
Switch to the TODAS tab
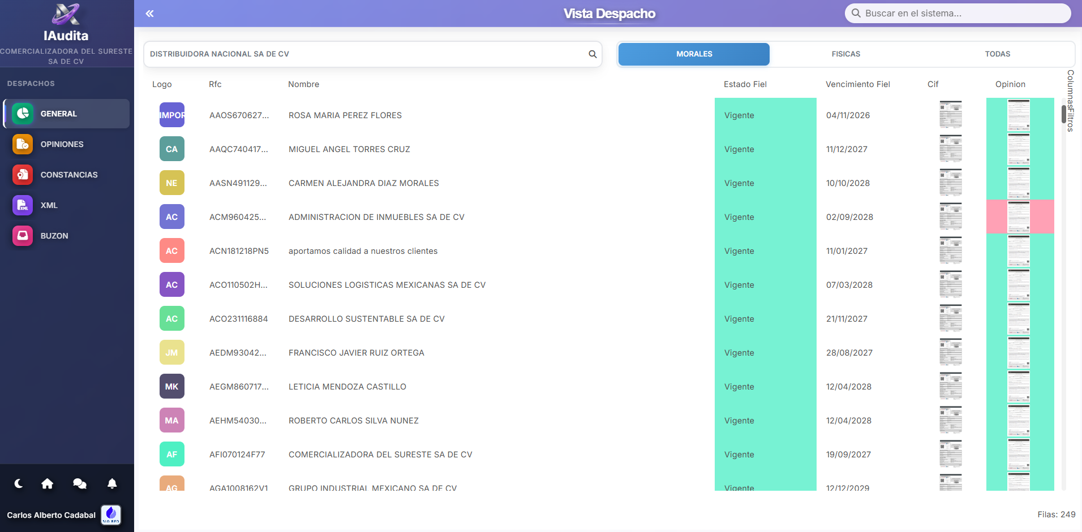point(997,54)
